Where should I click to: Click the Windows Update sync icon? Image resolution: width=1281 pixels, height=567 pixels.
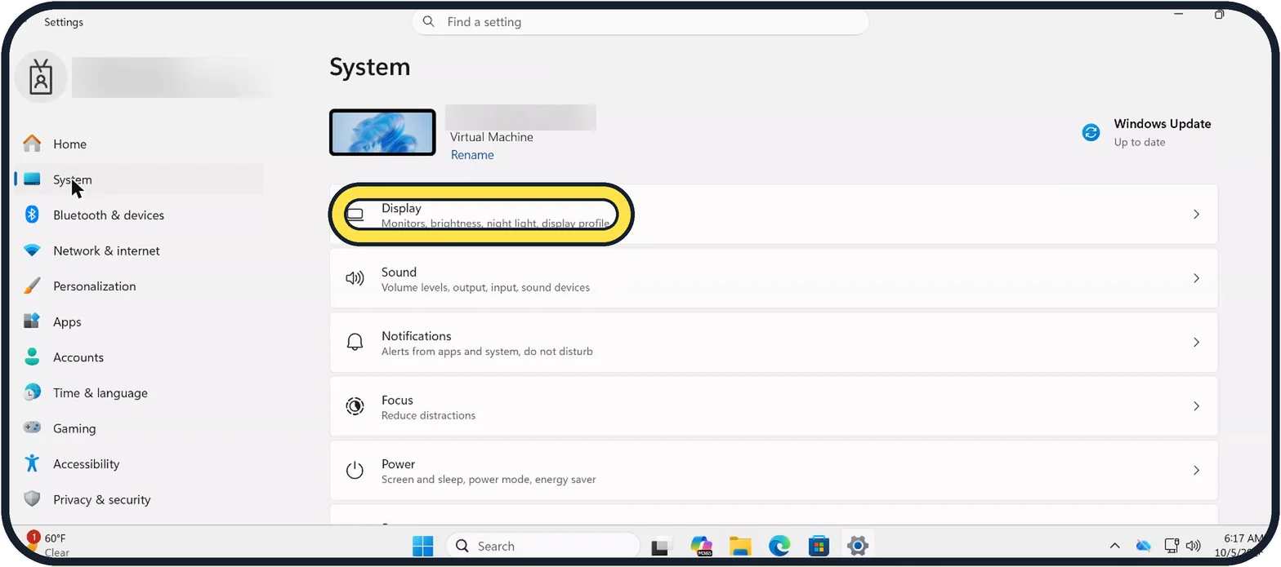[x=1091, y=132]
